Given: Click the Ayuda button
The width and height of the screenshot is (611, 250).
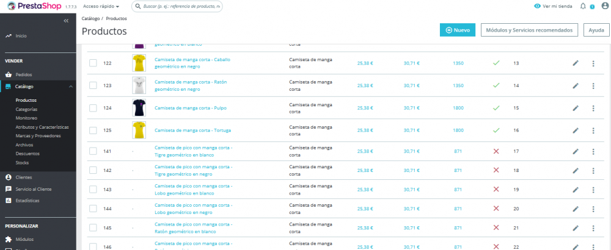Looking at the screenshot, I should [596, 30].
